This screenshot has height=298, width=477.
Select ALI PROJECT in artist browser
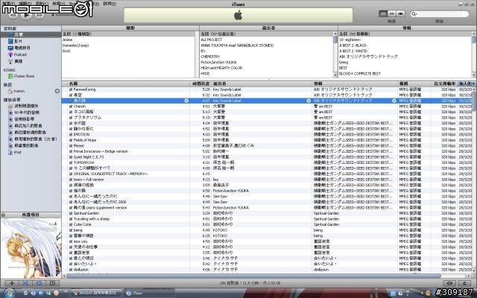click(x=212, y=39)
